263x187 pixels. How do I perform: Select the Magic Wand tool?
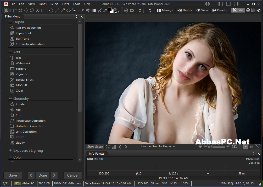[x=38, y=10]
